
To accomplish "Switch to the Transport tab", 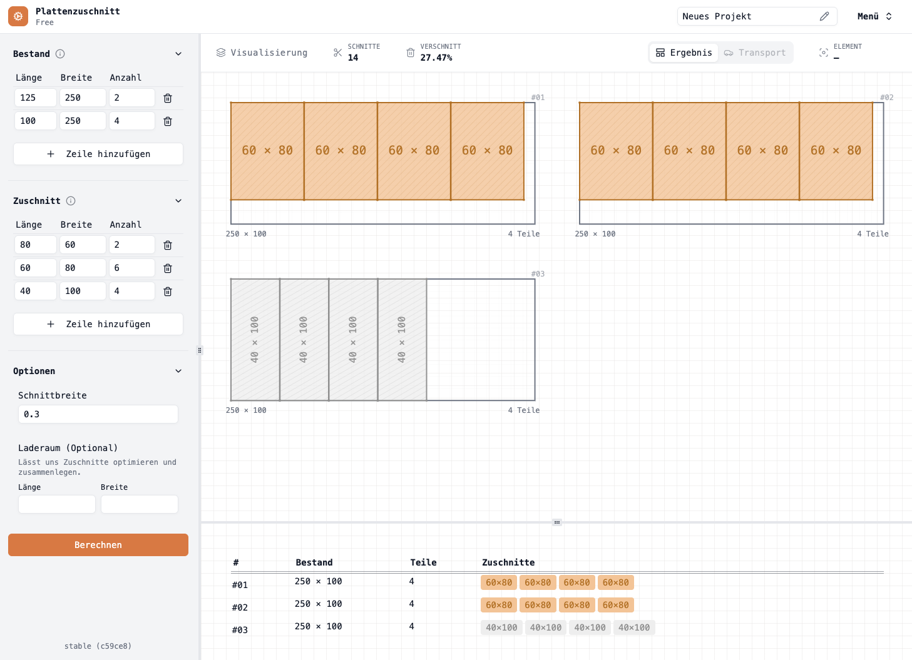I will point(755,53).
